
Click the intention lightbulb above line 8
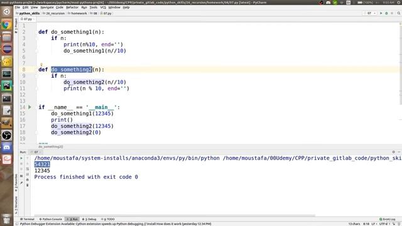pos(41,65)
